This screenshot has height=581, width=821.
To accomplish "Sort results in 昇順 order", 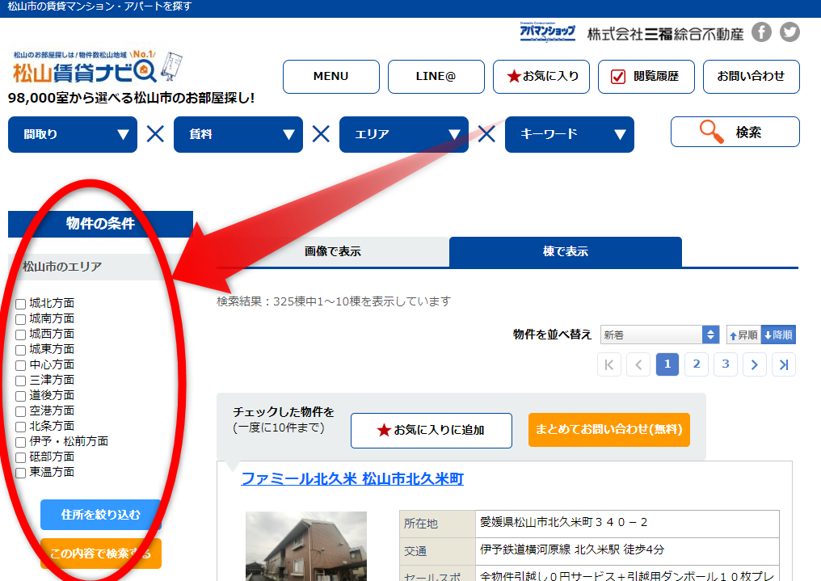I will tap(743, 335).
